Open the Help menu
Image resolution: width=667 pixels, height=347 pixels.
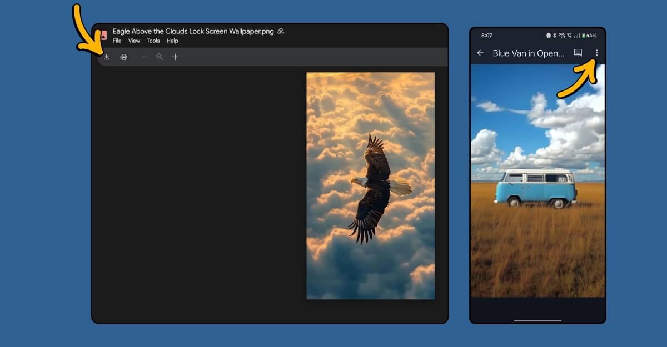click(172, 41)
